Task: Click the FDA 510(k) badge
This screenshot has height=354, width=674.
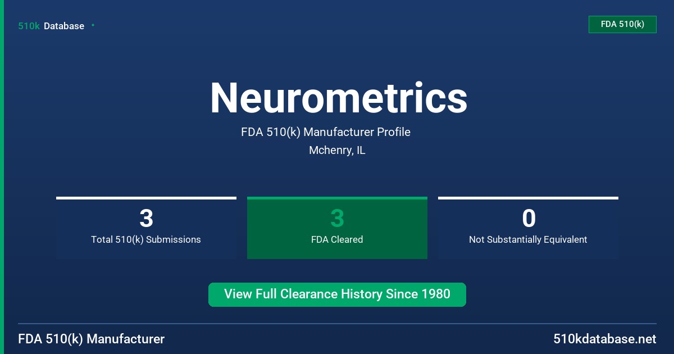Action: pos(622,24)
